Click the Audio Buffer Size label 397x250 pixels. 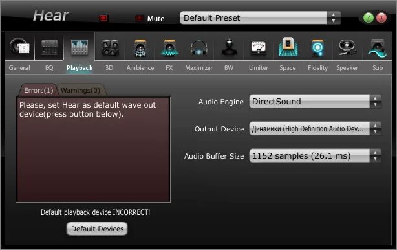pyautogui.click(x=214, y=156)
